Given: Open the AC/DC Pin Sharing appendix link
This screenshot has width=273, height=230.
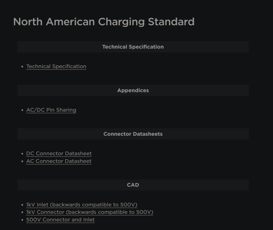Looking at the screenshot, I should [x=51, y=110].
